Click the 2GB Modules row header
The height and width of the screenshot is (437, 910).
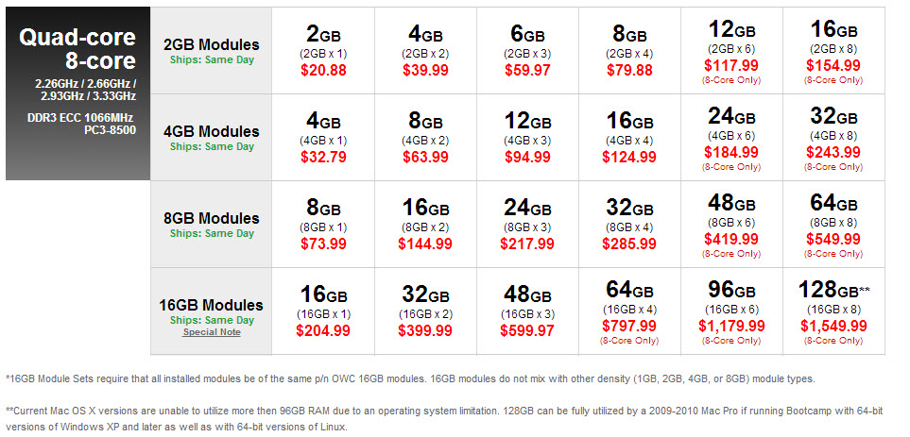pos(212,50)
